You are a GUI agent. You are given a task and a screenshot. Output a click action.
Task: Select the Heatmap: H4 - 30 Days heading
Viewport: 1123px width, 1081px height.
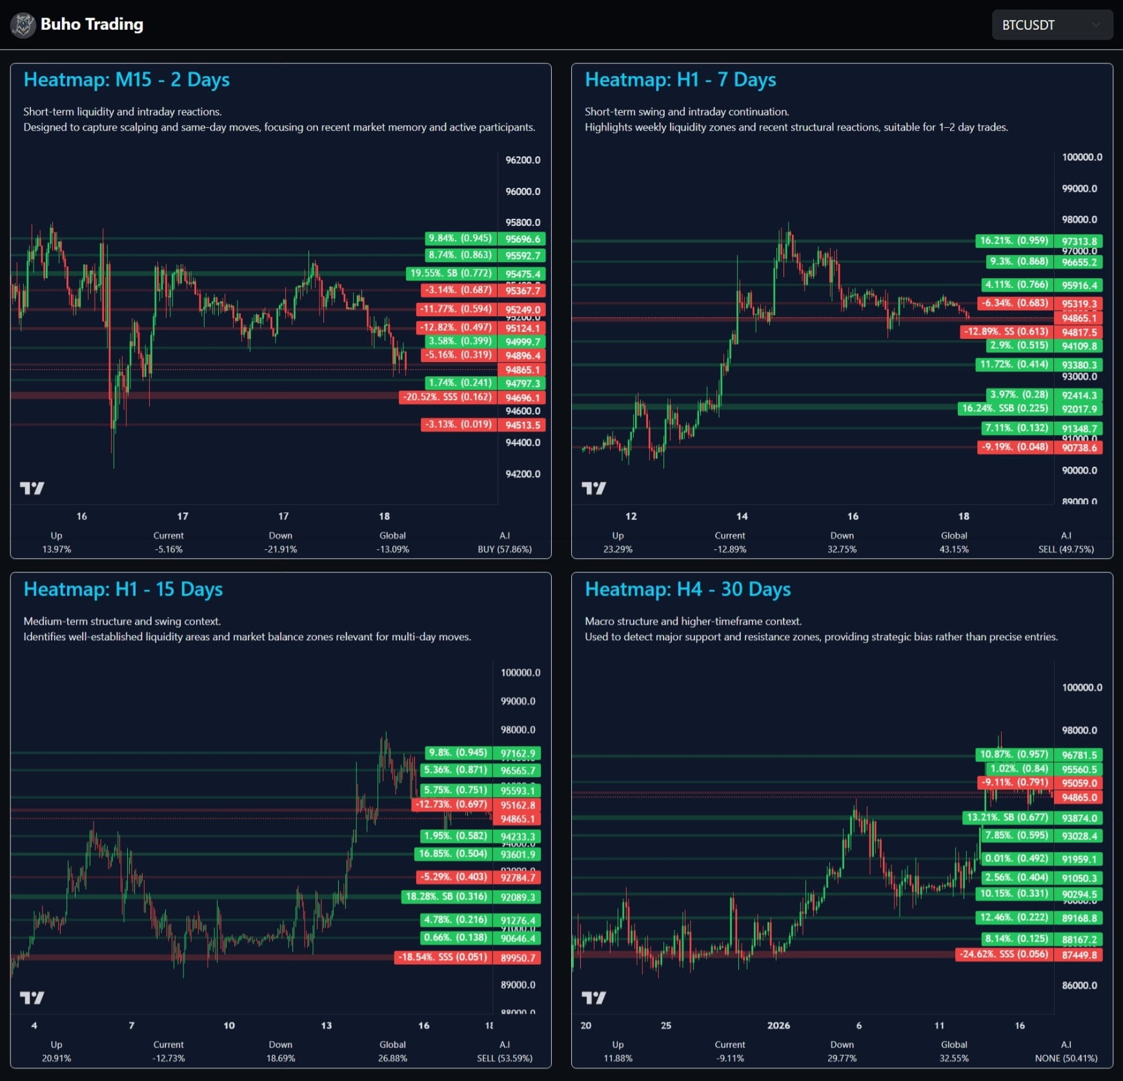[x=687, y=589]
